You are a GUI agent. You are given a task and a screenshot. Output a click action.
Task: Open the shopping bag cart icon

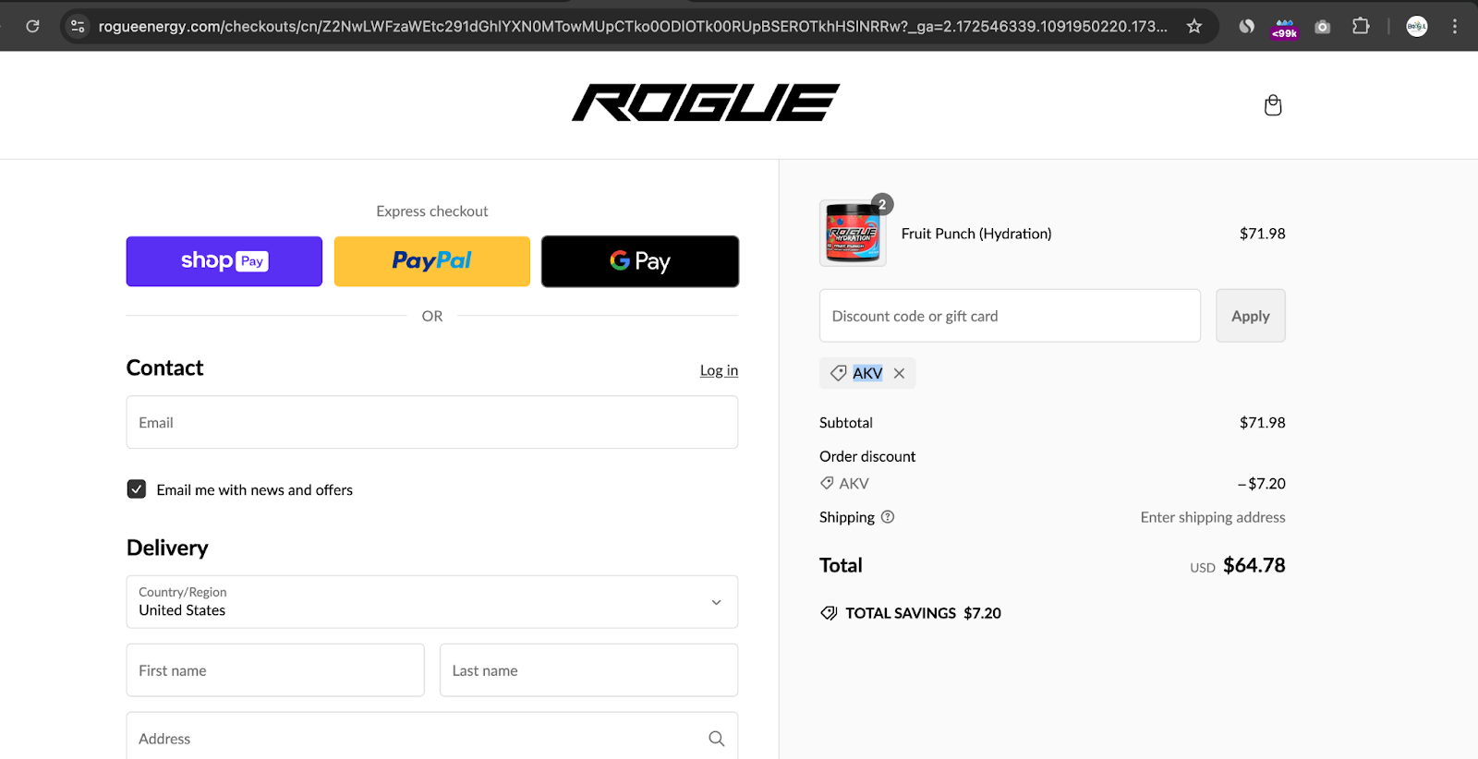click(x=1273, y=105)
